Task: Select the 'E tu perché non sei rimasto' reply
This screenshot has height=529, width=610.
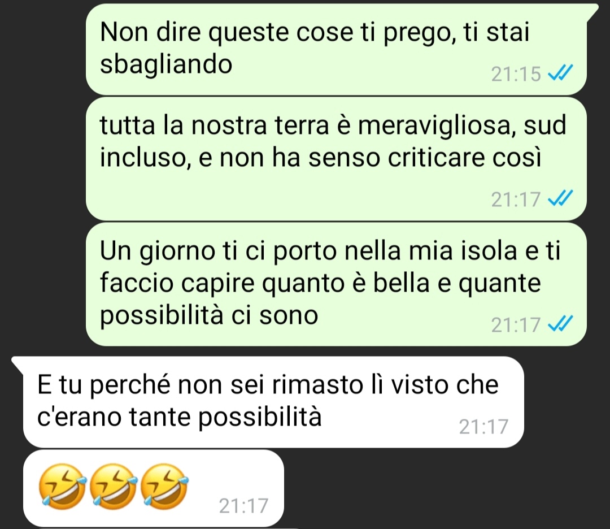Action: pos(273,402)
